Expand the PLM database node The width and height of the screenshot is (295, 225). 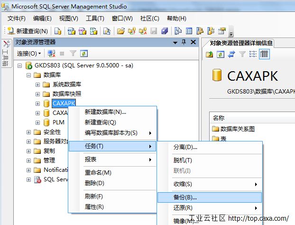click(x=37, y=122)
